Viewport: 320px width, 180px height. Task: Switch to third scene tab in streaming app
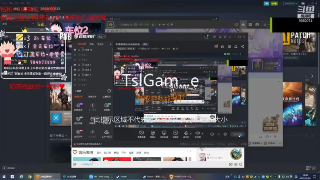tap(100, 44)
